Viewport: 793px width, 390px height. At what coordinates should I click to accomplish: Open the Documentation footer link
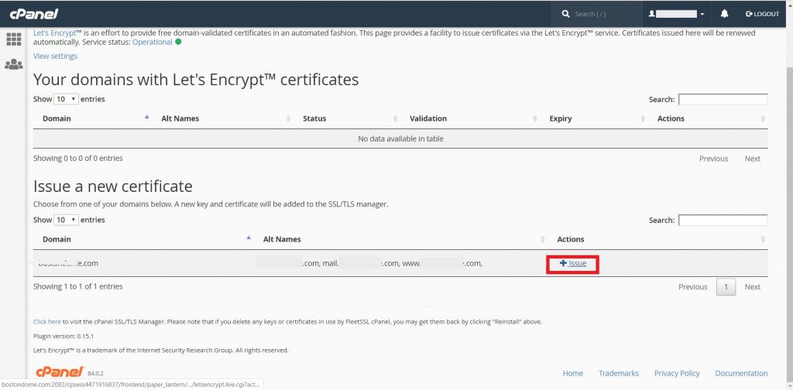click(741, 373)
